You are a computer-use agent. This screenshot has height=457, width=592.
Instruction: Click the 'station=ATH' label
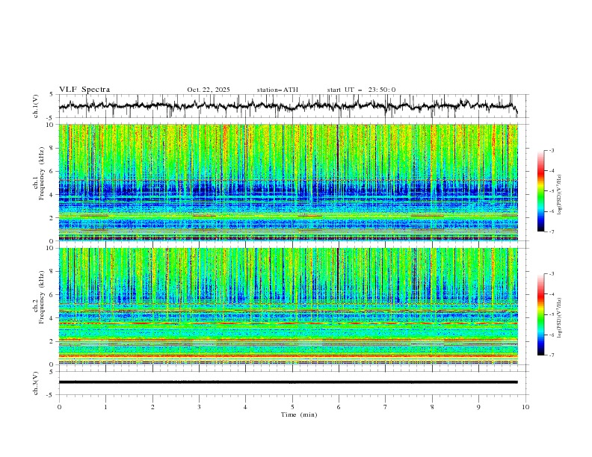(x=277, y=90)
